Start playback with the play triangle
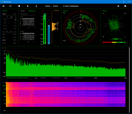This screenshot has width=132, height=114. [28, 6]
